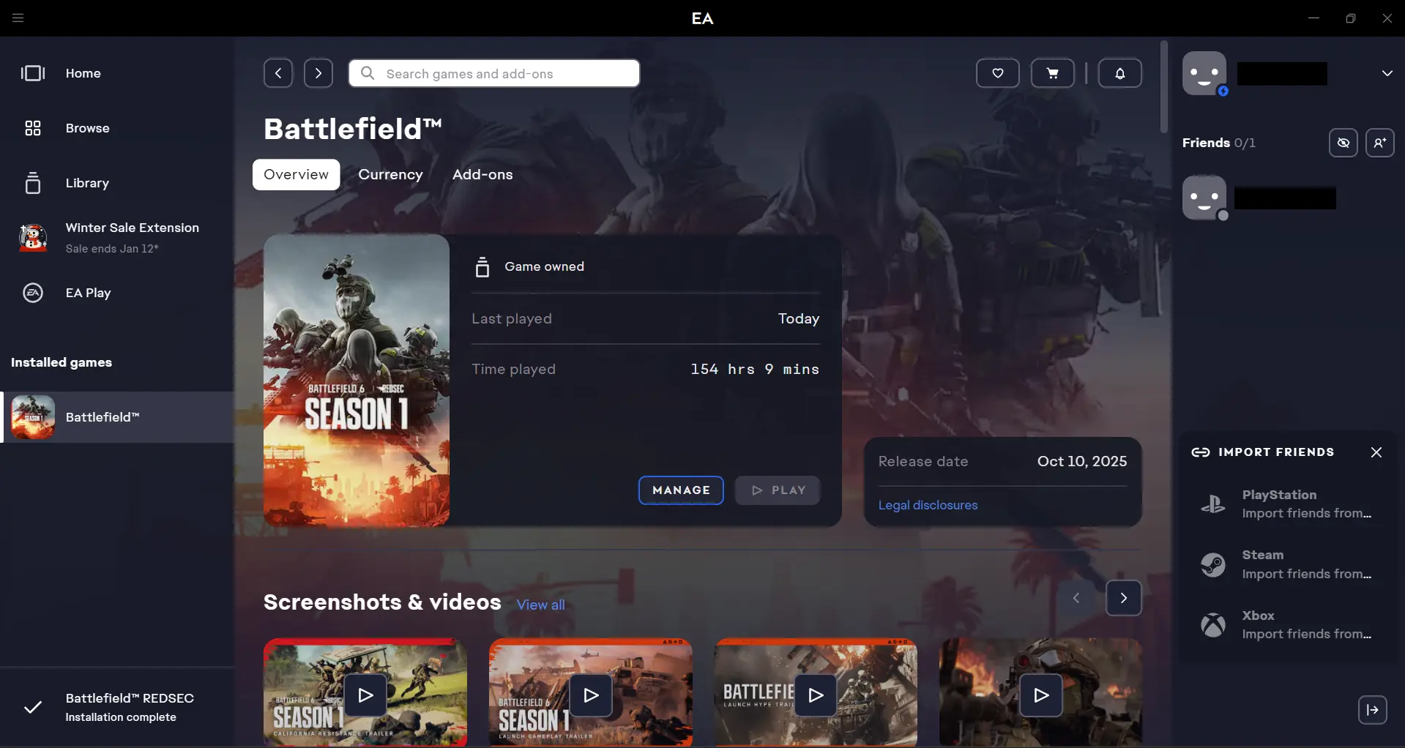The width and height of the screenshot is (1405, 748).
Task: Click the main page vertical scrollbar
Action: [1163, 88]
